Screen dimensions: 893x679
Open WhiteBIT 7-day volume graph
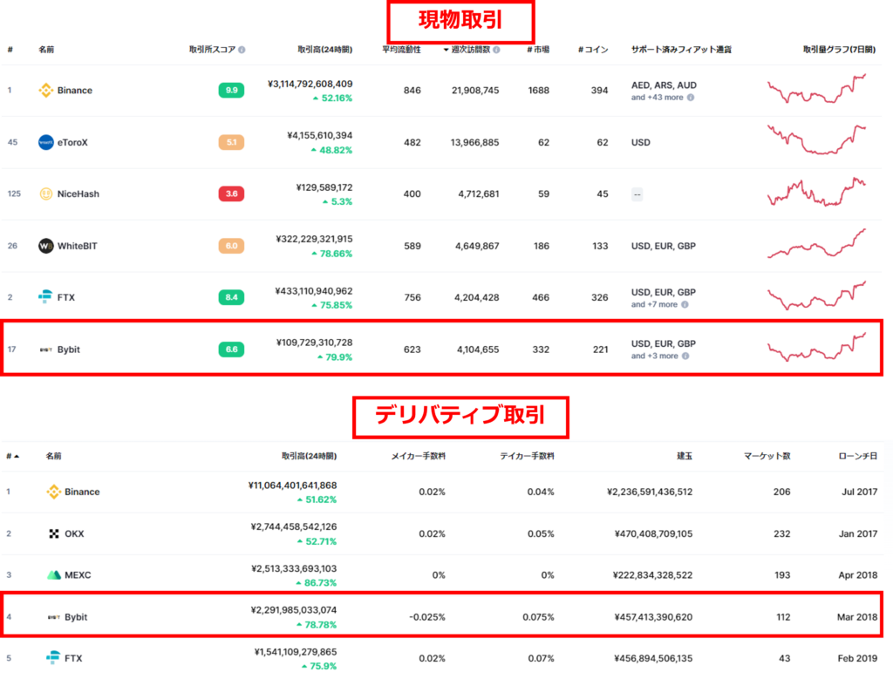(816, 243)
